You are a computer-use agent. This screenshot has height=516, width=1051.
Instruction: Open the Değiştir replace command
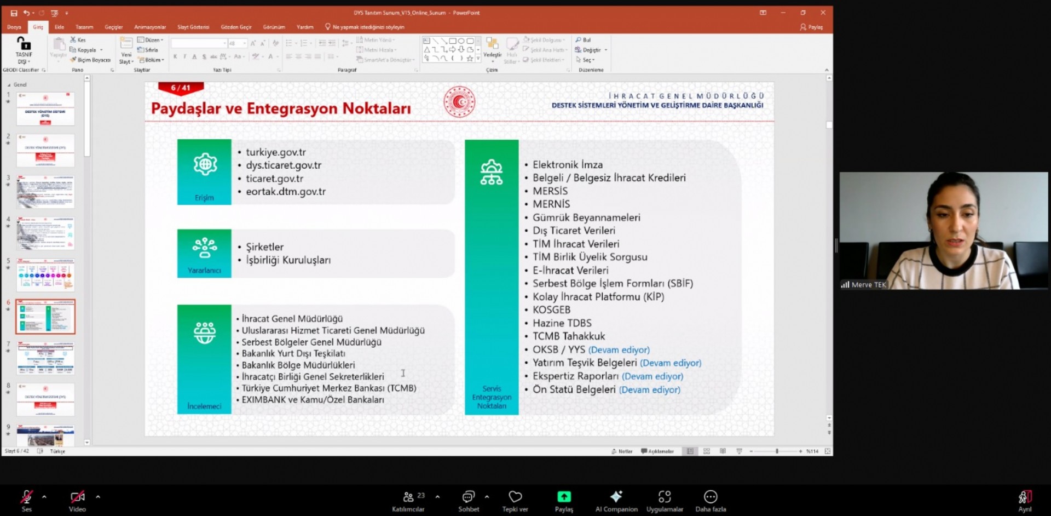tap(591, 50)
